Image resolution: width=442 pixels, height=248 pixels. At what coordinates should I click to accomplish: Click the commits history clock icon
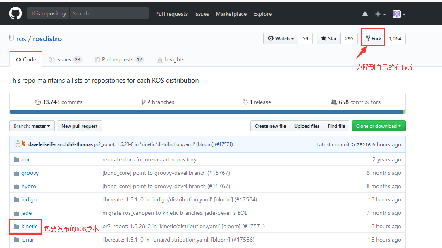tap(38, 102)
